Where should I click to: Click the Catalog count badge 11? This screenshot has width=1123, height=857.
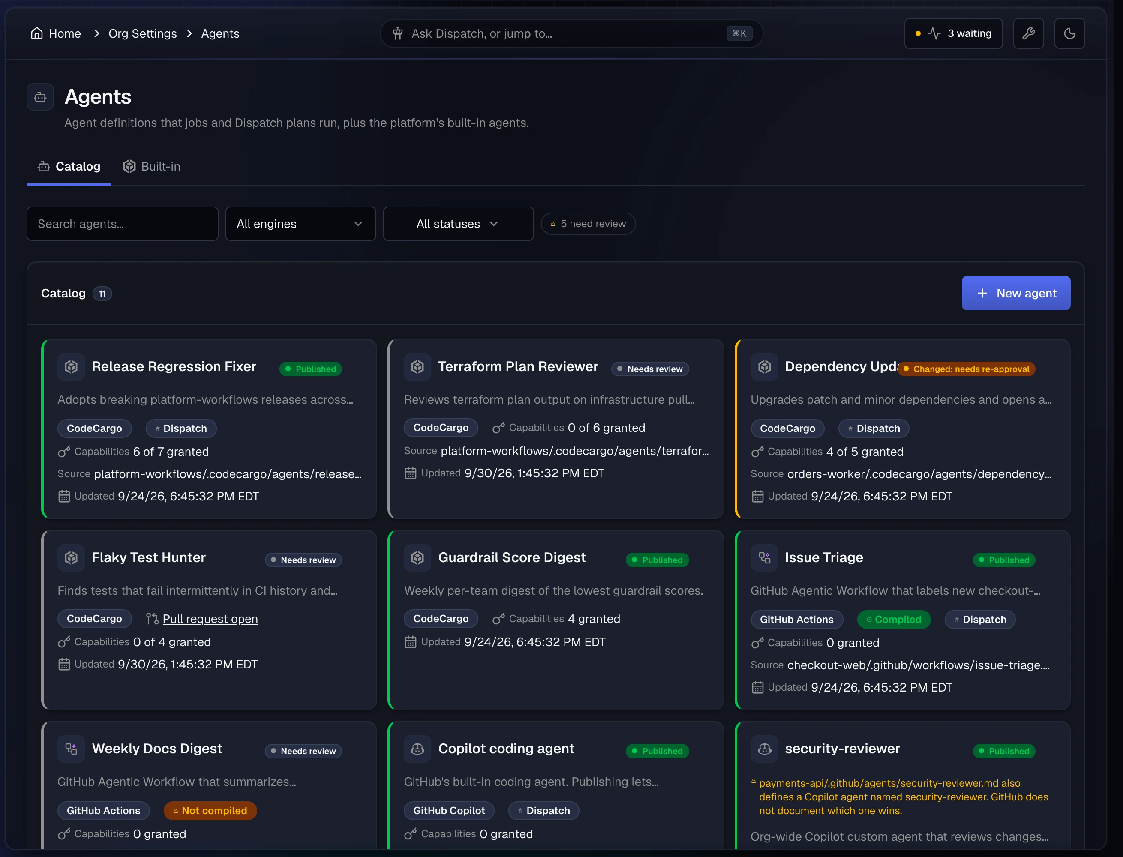click(102, 294)
